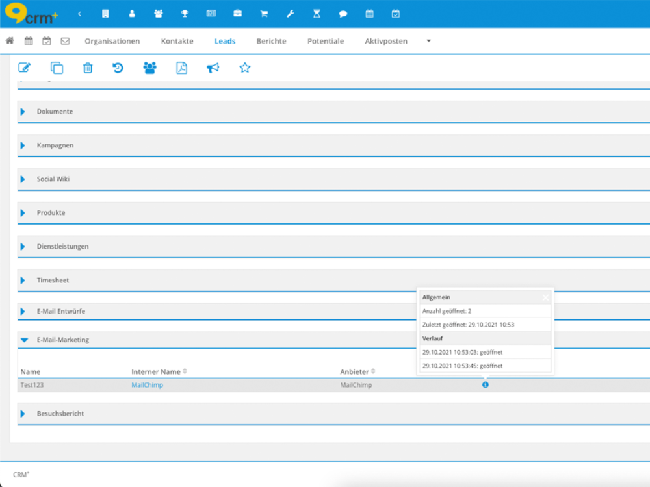Expand the Kampagnen section
The height and width of the screenshot is (487, 650).
tap(23, 145)
